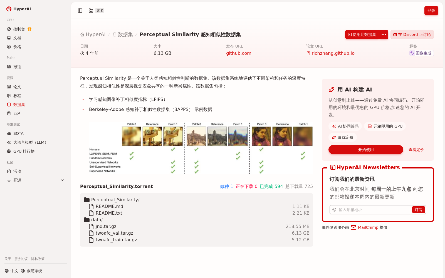
Task: Click the dataset comparison preview image
Action: [x=201, y=148]
